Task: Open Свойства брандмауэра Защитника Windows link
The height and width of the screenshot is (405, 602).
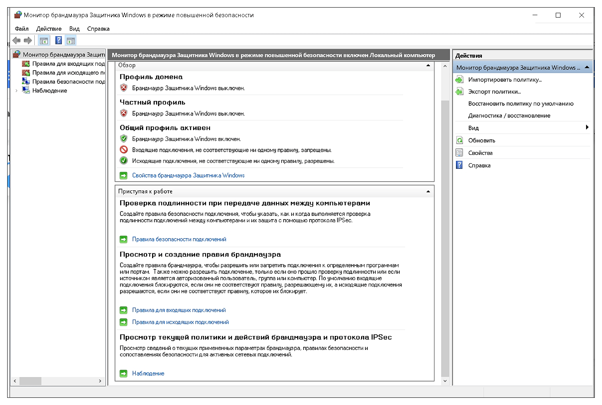Action: (x=188, y=176)
